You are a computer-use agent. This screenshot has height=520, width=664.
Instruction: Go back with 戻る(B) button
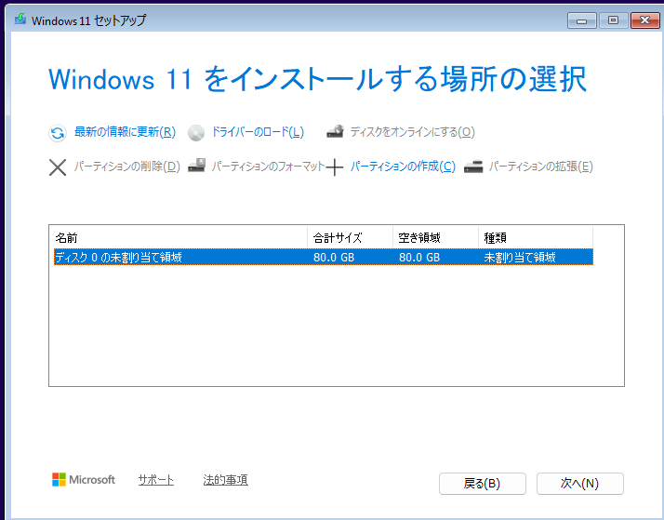pyautogui.click(x=483, y=484)
